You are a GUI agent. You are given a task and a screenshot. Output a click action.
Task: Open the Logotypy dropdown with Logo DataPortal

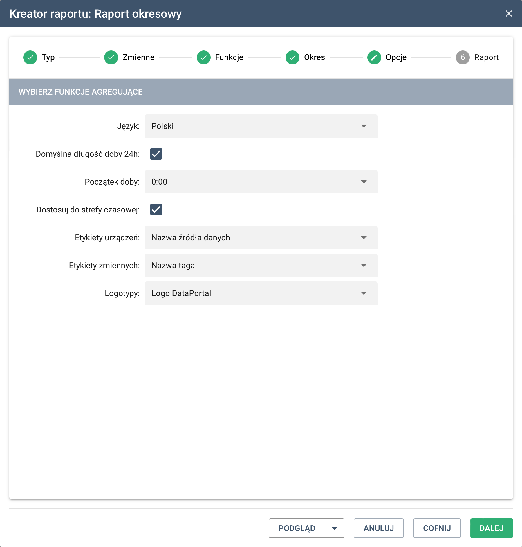(261, 293)
